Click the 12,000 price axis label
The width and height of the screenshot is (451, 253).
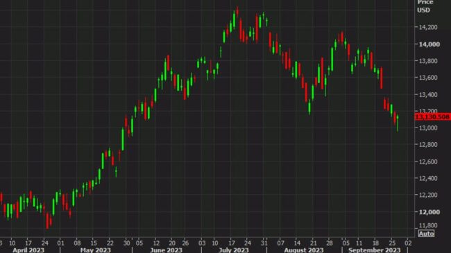[x=429, y=212]
